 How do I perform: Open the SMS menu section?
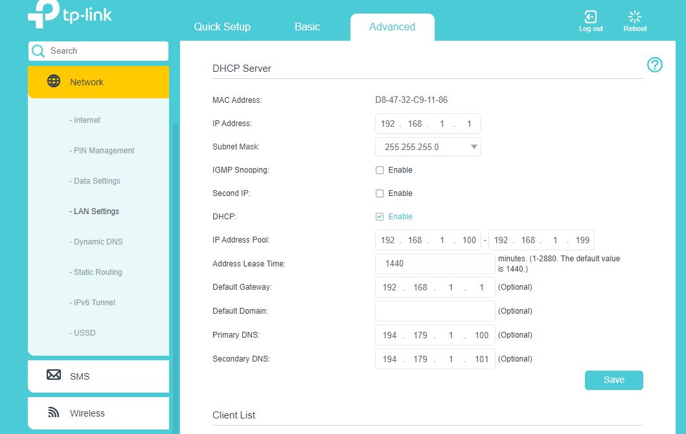tap(98, 376)
